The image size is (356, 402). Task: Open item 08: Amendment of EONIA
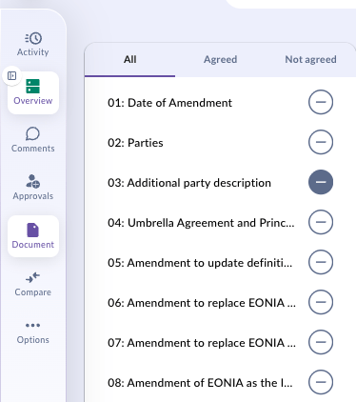(200, 383)
